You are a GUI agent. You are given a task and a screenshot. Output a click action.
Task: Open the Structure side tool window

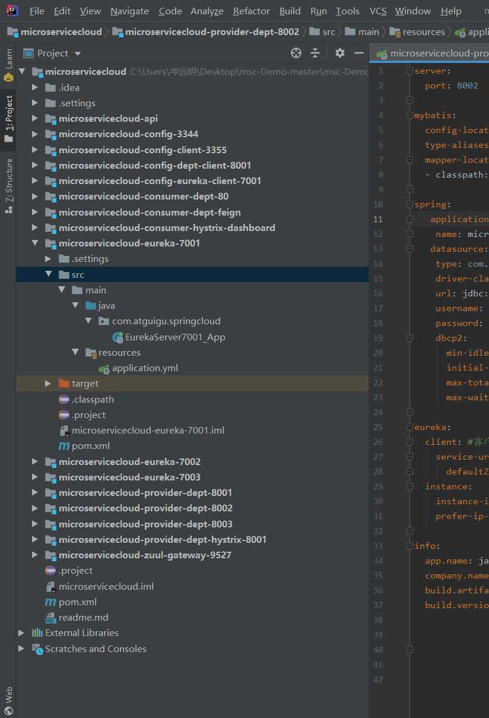[8, 186]
